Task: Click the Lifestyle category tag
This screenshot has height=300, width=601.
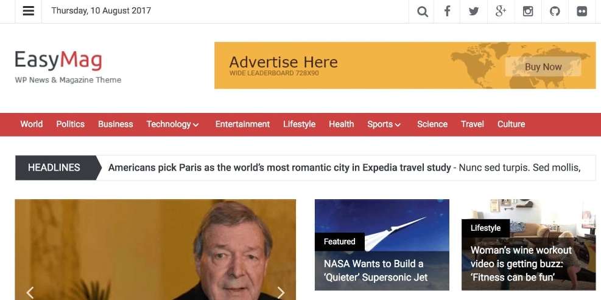Action: (x=485, y=228)
